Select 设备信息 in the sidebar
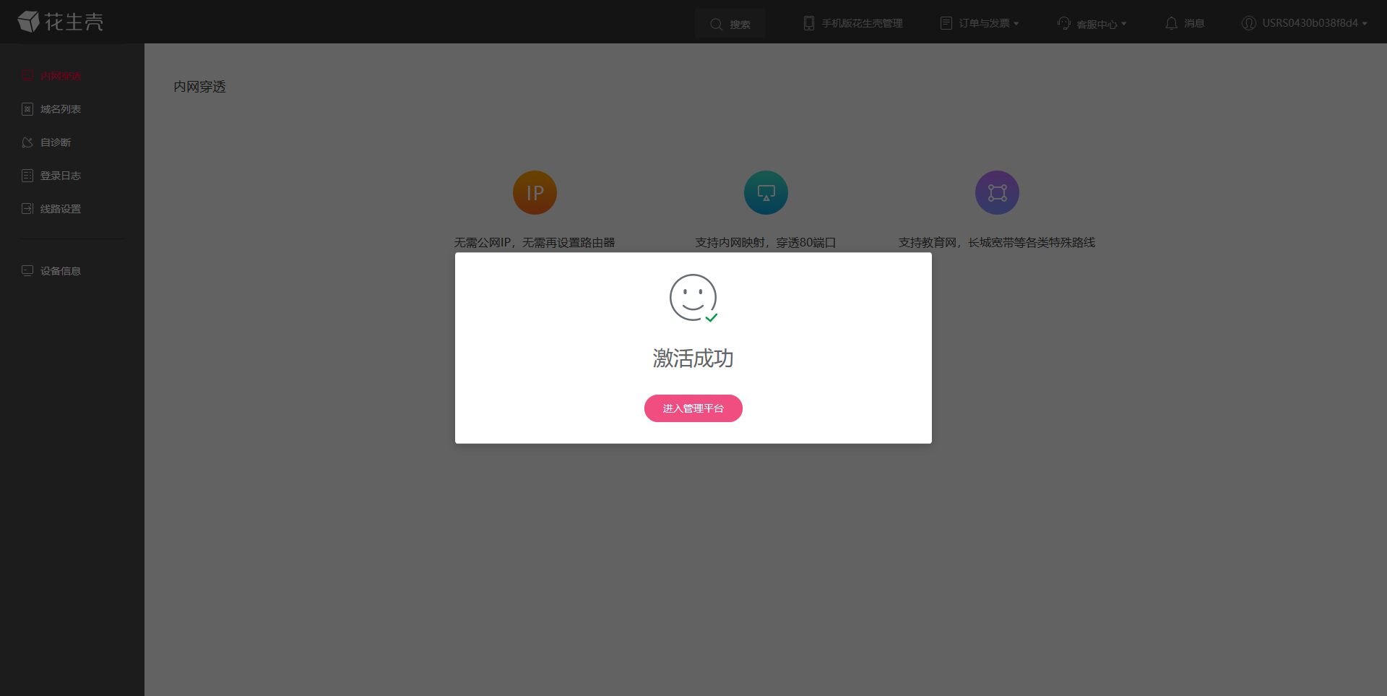This screenshot has width=1387, height=696. [x=60, y=271]
